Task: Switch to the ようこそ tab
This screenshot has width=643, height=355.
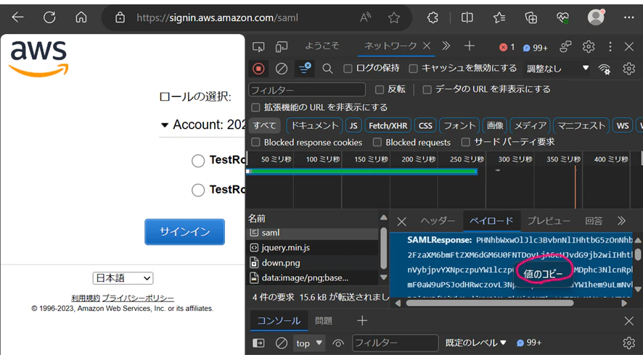Action: point(322,46)
